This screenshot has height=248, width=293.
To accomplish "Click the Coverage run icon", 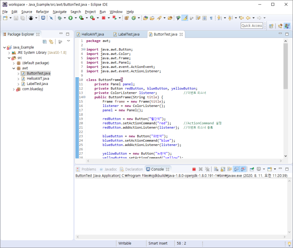I will tap(81, 18).
